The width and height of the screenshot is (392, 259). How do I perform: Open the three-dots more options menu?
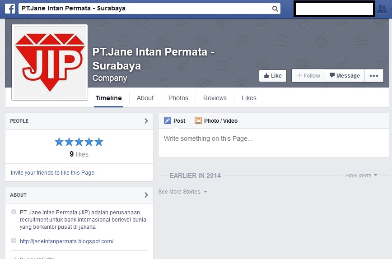[x=374, y=76]
